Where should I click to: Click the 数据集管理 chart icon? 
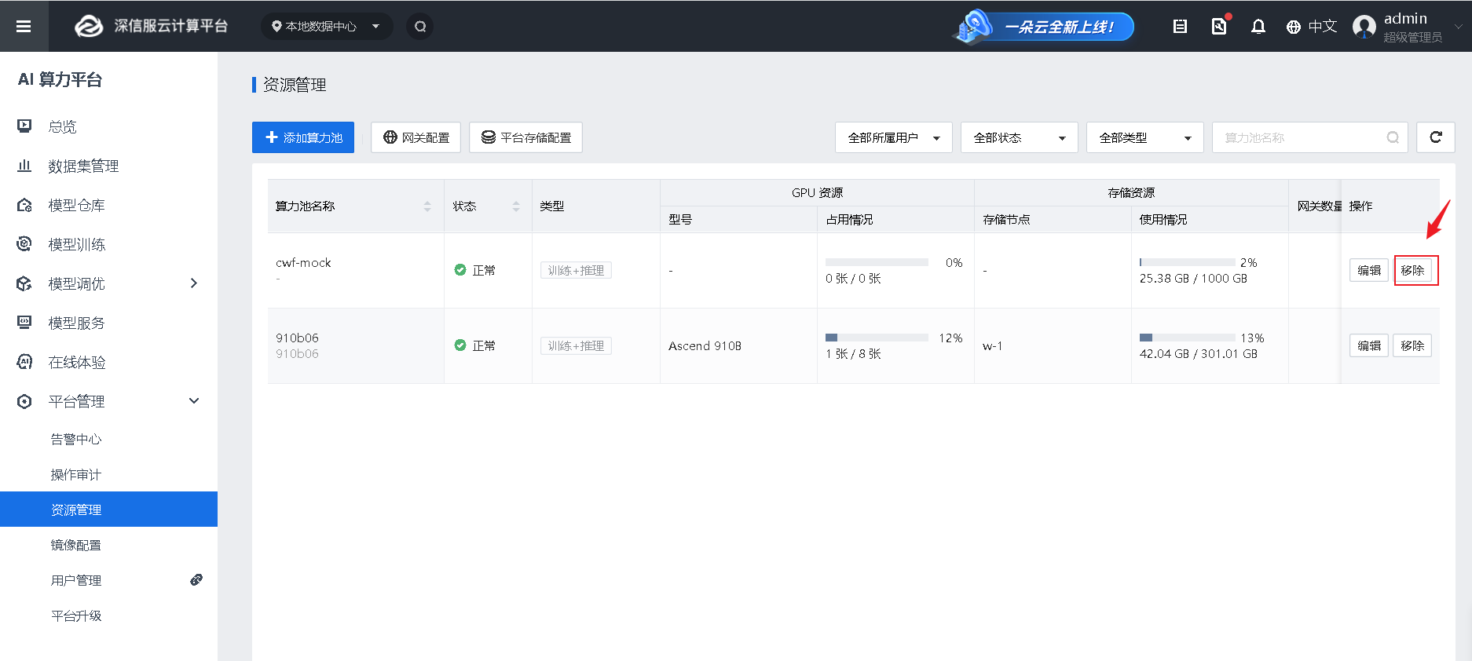24,166
